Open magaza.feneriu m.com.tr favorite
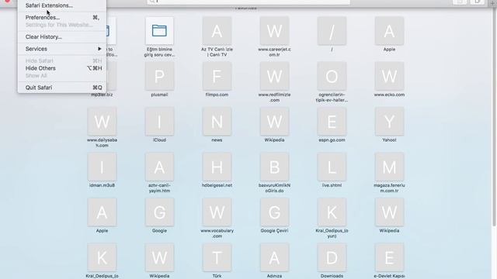497x279 pixels. (389, 167)
